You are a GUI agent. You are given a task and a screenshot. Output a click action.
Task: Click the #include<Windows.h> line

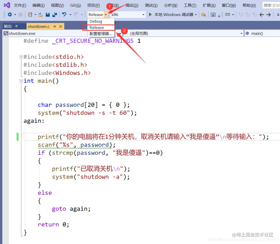(x=57, y=73)
